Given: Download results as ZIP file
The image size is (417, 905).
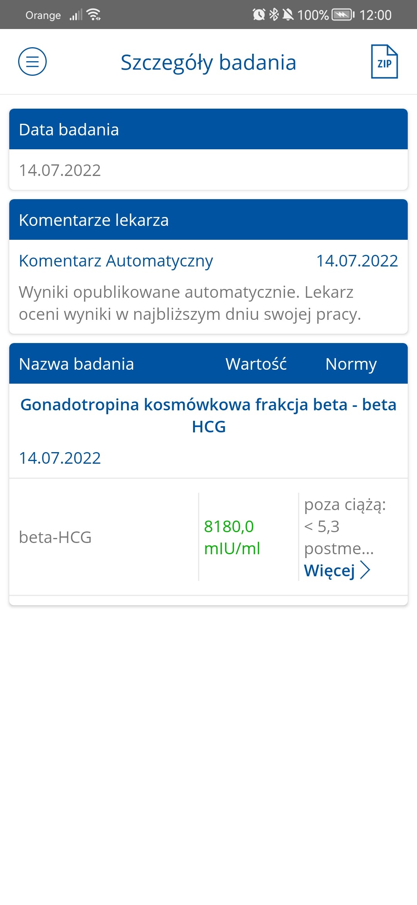Looking at the screenshot, I should coord(384,62).
